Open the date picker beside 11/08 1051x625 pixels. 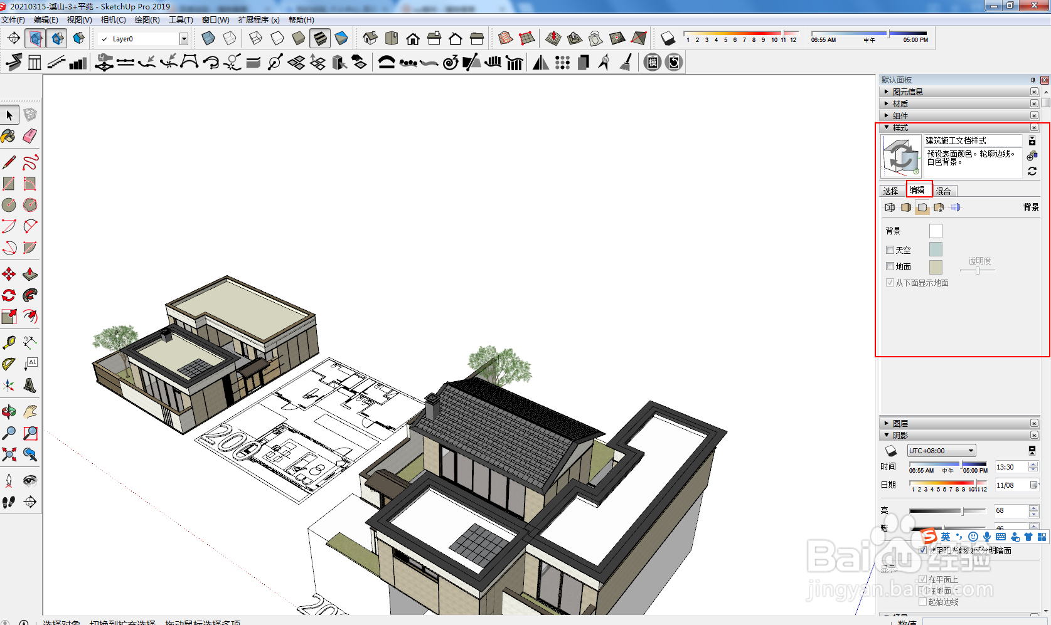click(1033, 485)
